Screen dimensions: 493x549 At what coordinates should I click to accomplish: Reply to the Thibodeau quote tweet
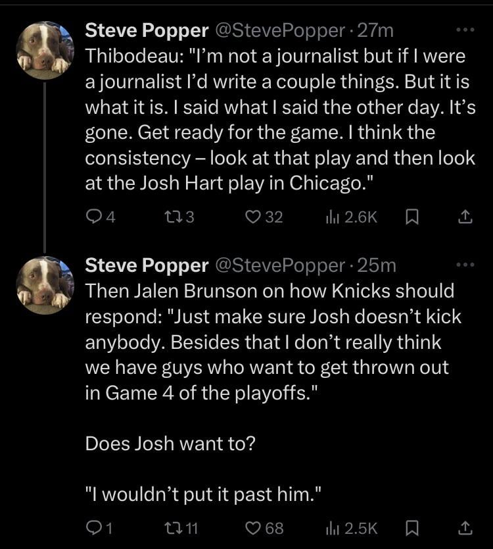[94, 217]
